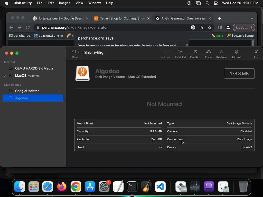263x197 pixels.
Task: Select the GoogleUpdater disk image
Action: click(33, 91)
